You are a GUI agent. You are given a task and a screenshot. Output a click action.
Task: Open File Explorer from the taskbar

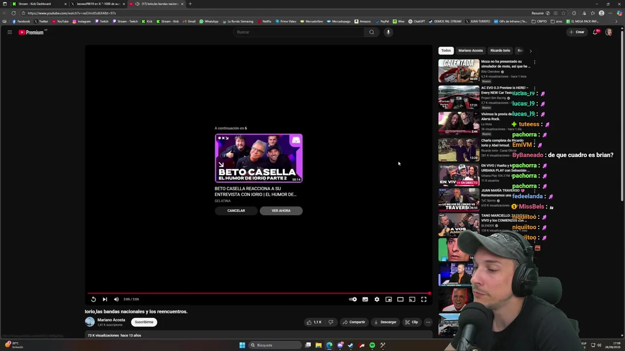318,345
